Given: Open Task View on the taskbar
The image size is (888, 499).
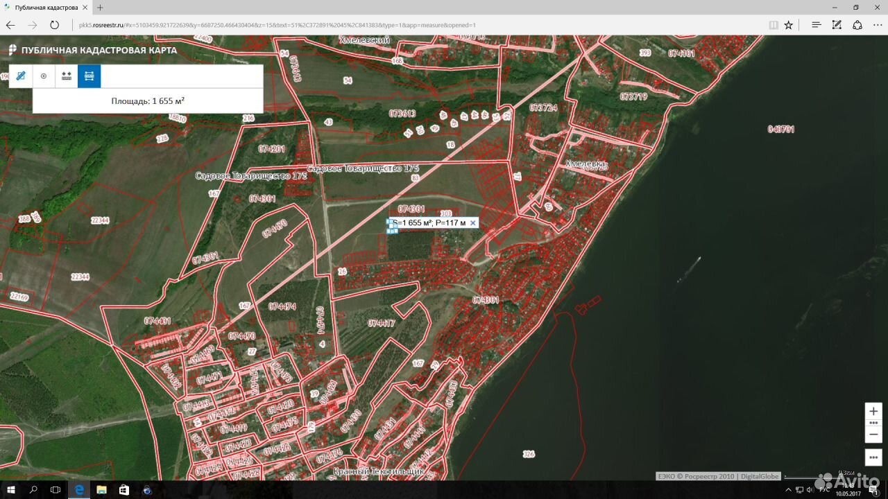Looking at the screenshot, I should [55, 490].
